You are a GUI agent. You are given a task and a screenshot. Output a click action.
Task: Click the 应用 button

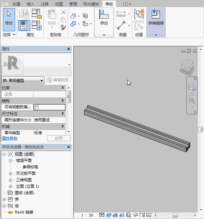coord(59,138)
